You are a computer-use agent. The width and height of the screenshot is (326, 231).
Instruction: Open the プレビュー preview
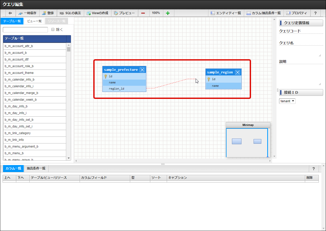point(124,13)
